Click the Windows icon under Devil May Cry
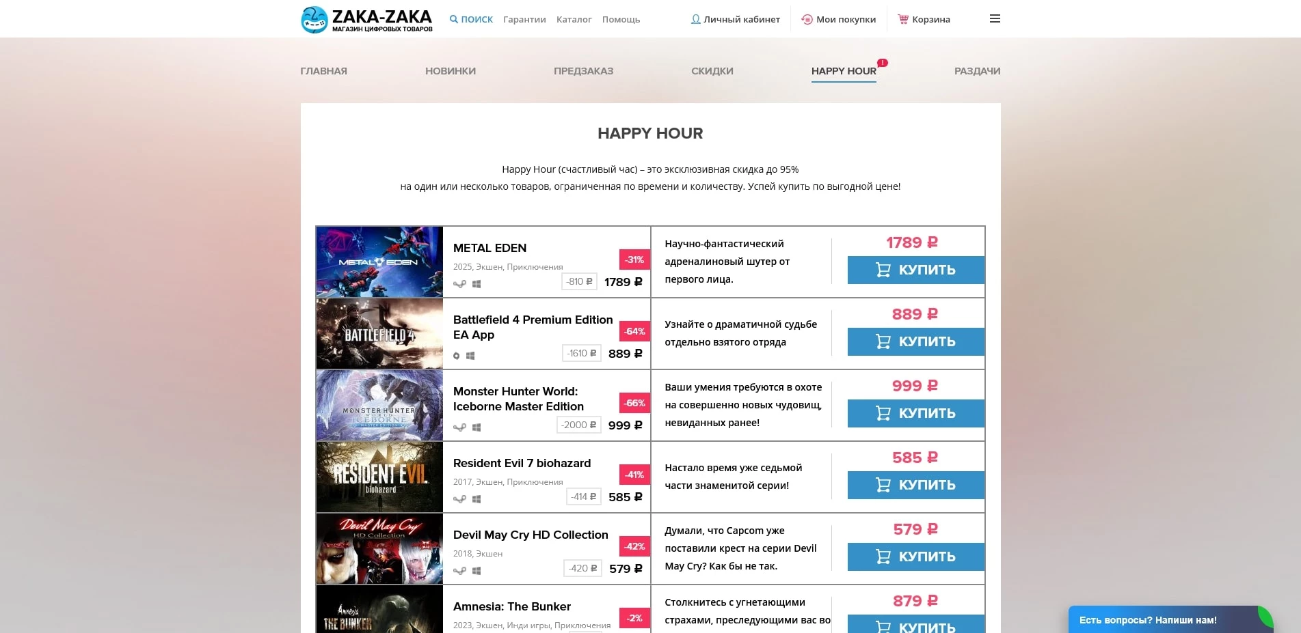The width and height of the screenshot is (1301, 633). coord(477,571)
